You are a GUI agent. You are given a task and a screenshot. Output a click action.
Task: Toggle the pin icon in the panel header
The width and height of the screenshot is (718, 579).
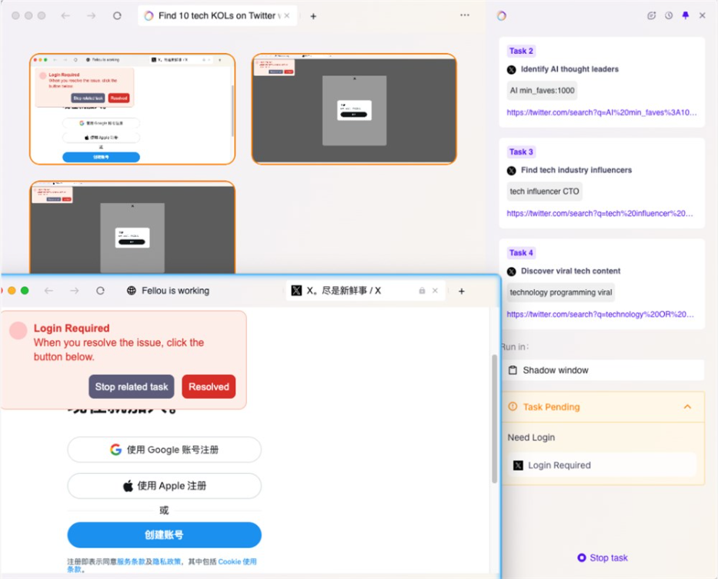(x=685, y=15)
